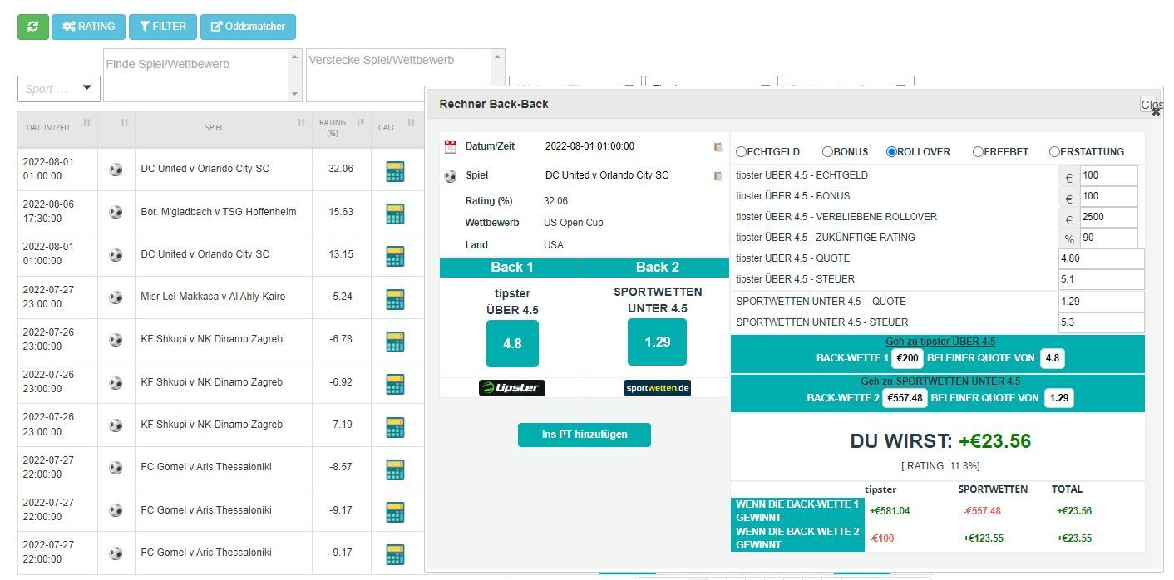
Task: Open calculator for Misr Lel-Makkasa v Al Ahly
Action: tap(395, 299)
